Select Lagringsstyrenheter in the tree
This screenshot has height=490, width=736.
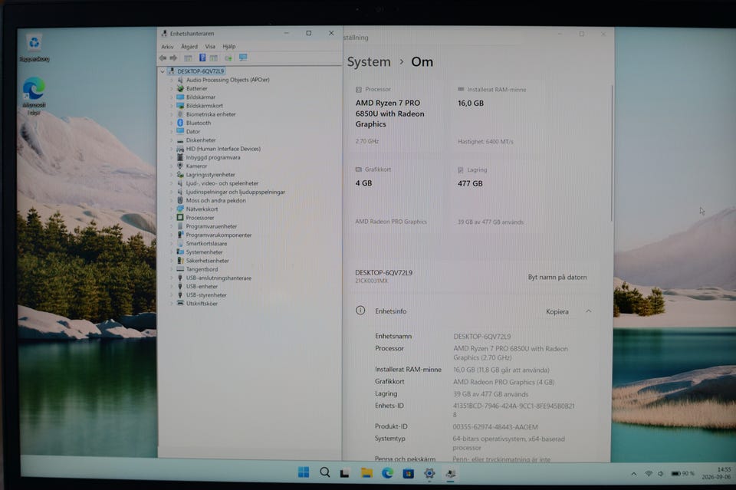point(210,175)
